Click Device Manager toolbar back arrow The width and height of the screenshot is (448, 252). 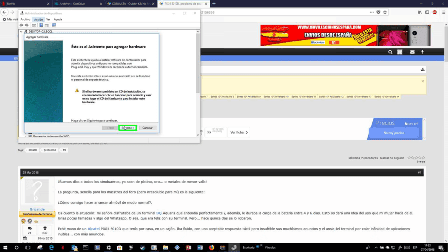21,25
